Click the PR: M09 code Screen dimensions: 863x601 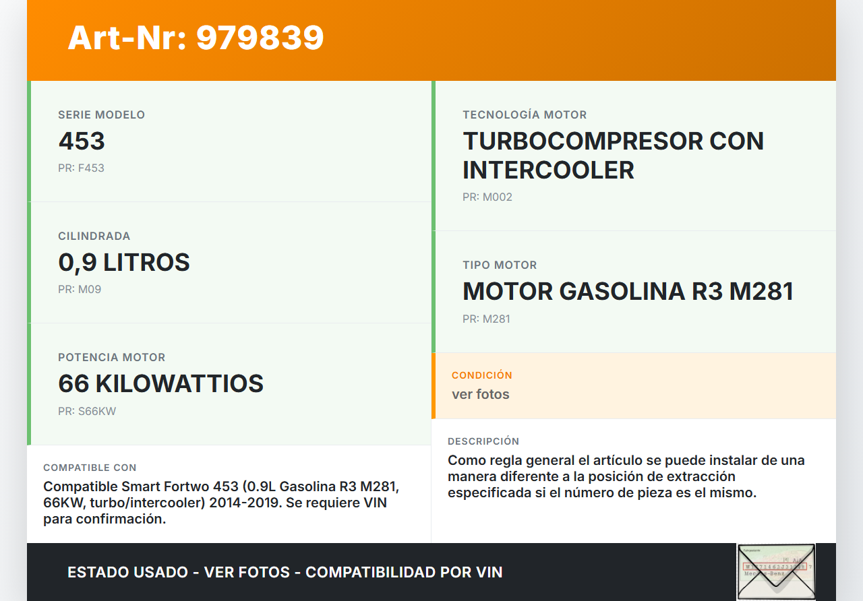(80, 289)
